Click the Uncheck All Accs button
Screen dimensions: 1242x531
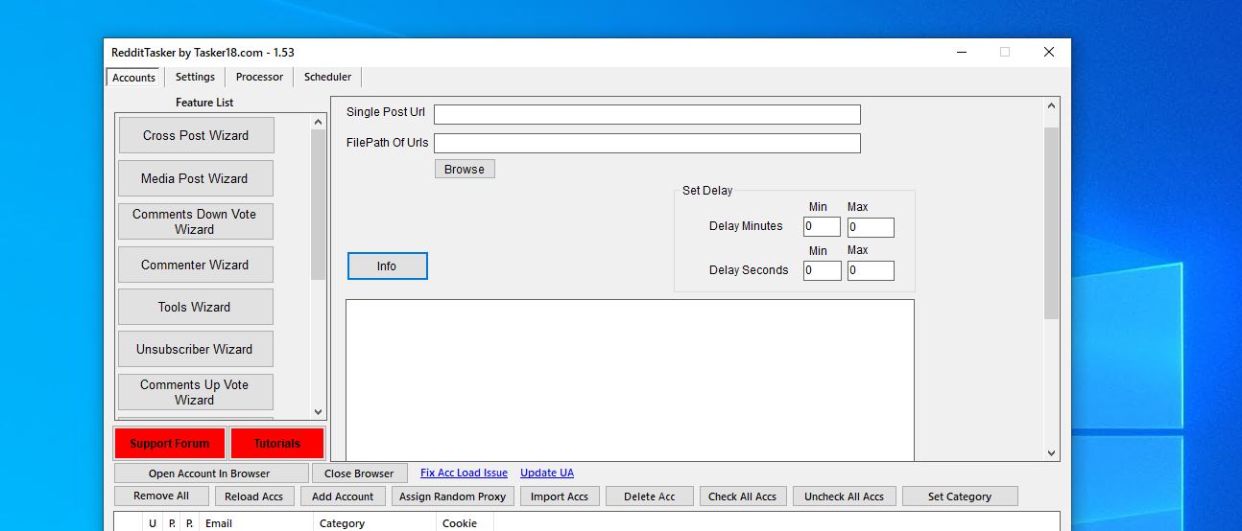tap(845, 496)
